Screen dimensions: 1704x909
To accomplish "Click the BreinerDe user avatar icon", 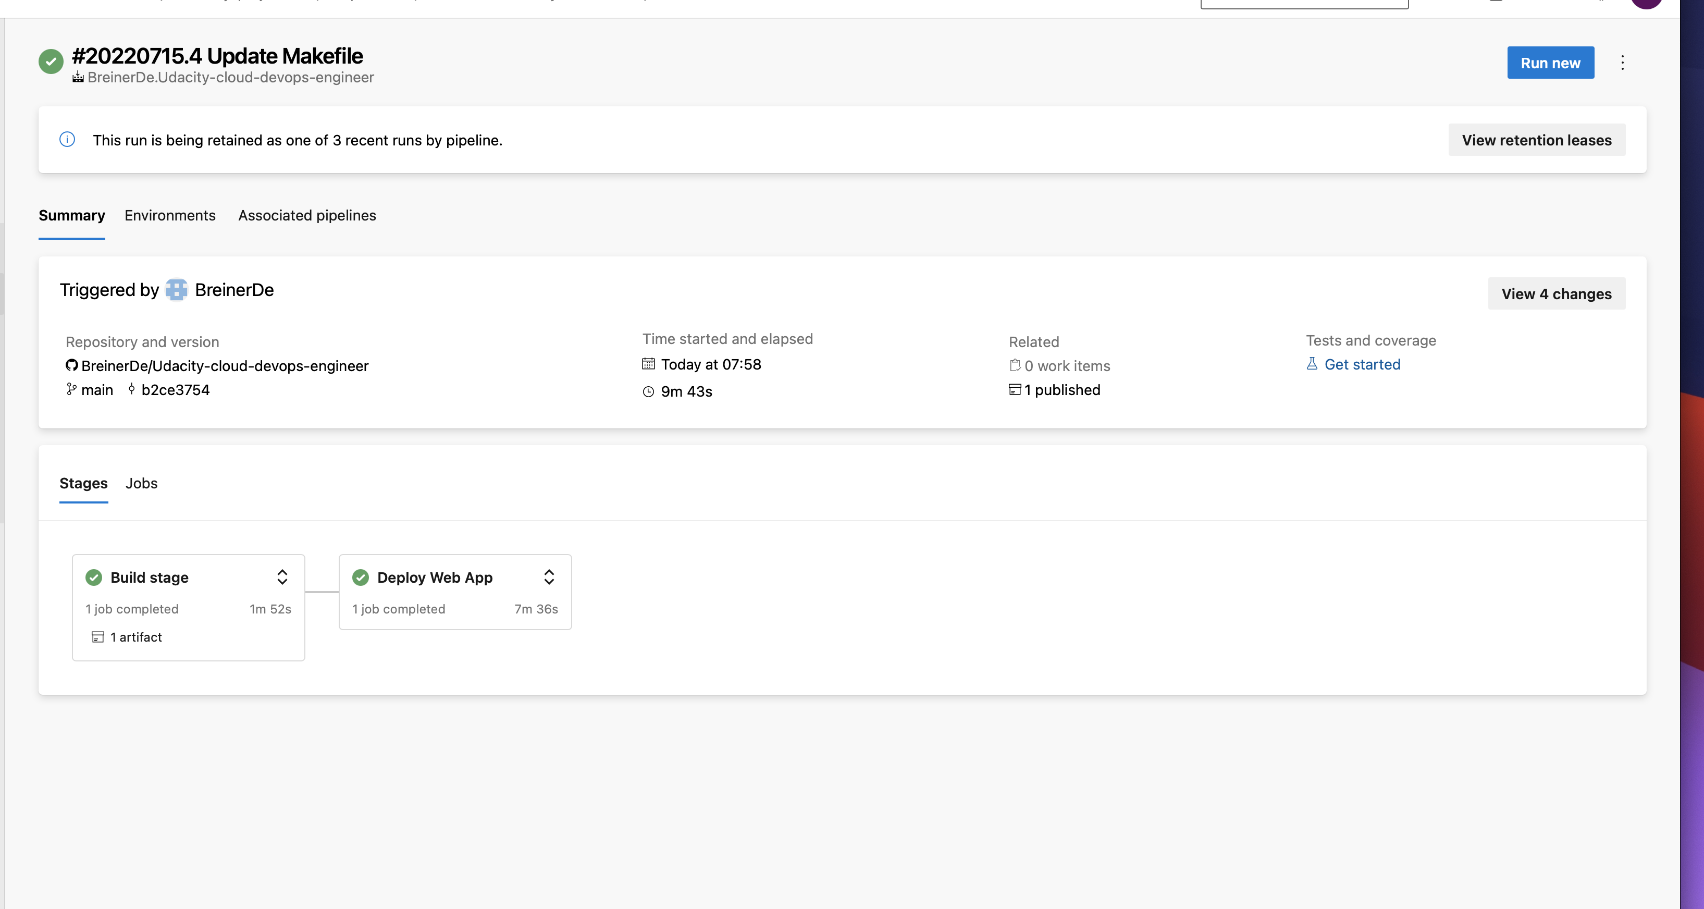I will coord(177,290).
